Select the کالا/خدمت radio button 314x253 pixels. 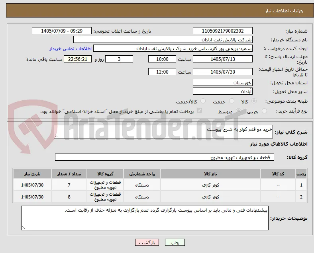203,101
